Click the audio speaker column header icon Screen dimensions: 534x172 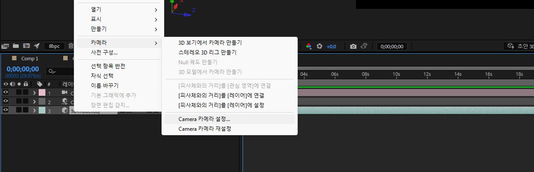tap(12, 84)
